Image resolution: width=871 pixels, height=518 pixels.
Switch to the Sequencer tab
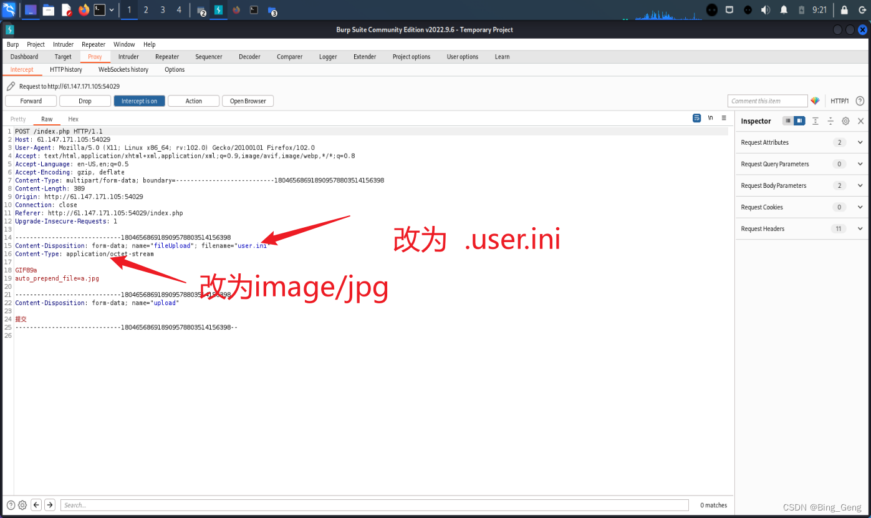(209, 57)
